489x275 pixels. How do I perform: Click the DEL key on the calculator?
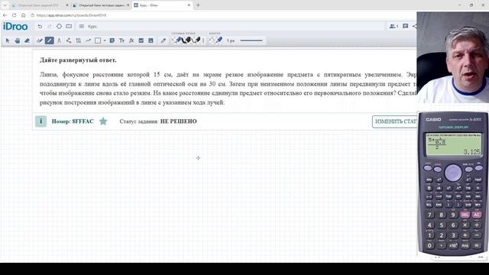465,215
